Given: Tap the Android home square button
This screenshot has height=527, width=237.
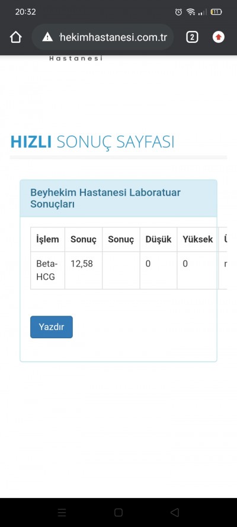Looking at the screenshot, I should pyautogui.click(x=118, y=512).
